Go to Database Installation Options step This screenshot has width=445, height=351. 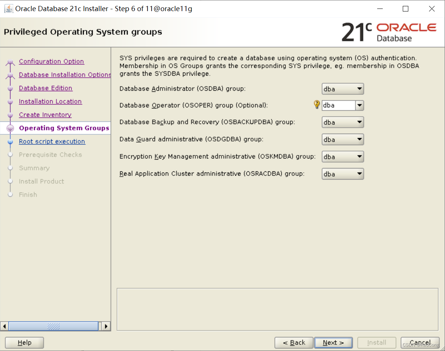coord(65,75)
